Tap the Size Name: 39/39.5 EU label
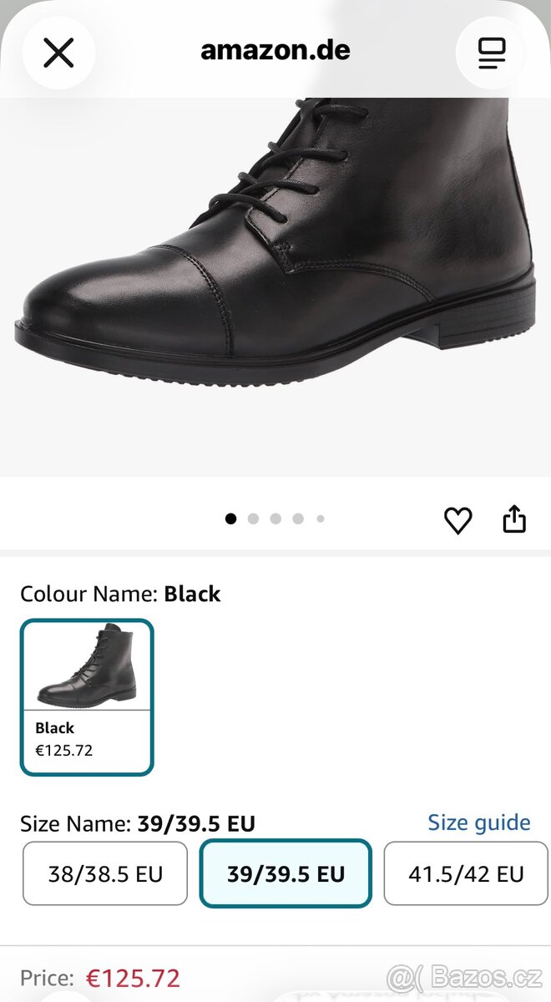This screenshot has height=1002, width=551. coord(138,825)
